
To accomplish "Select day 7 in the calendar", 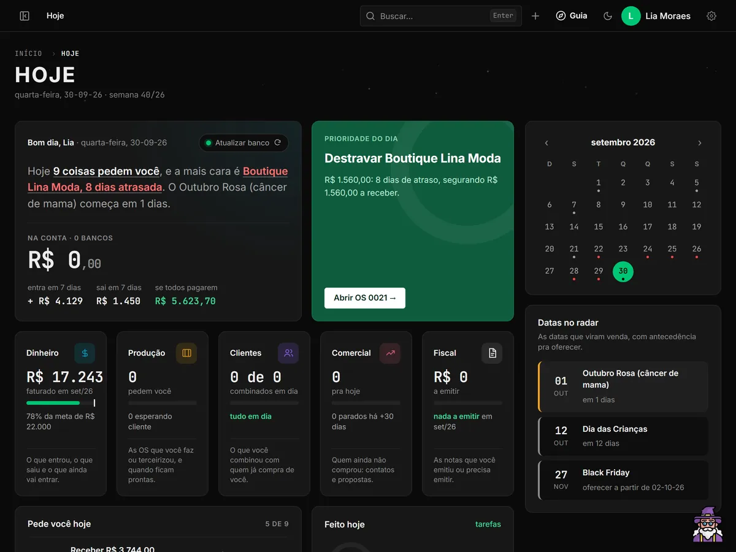I will click(x=574, y=205).
